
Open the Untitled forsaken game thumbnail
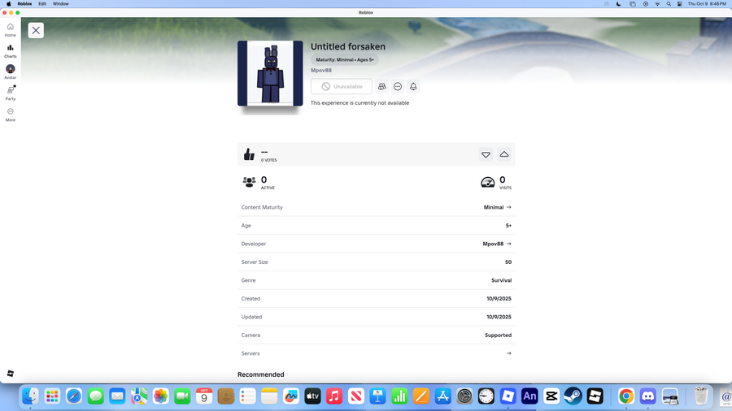click(x=270, y=73)
